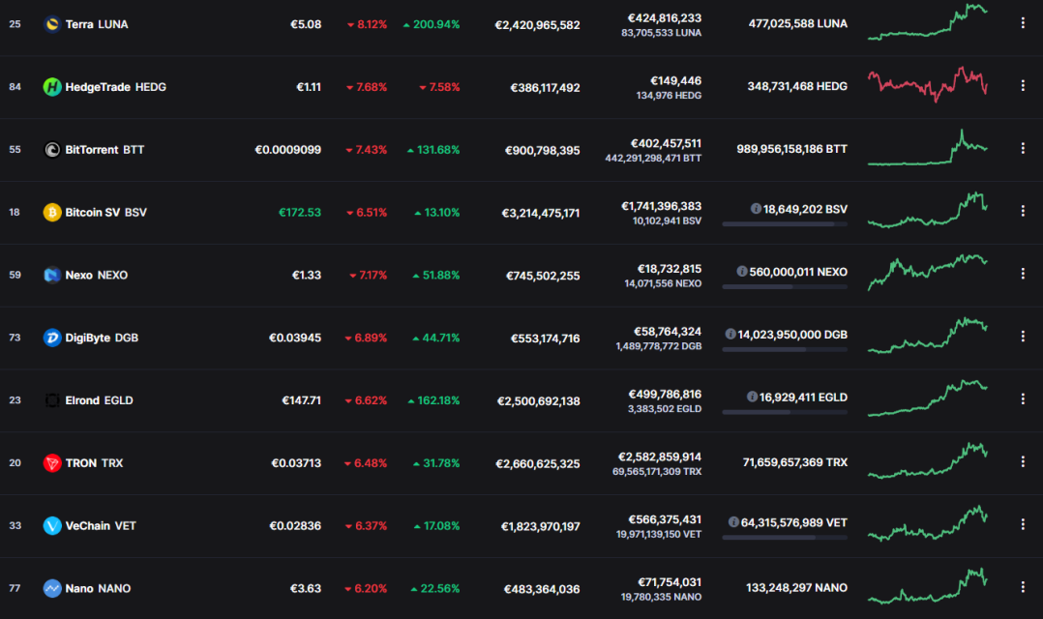Screen dimensions: 1043x619
Task: Open the VeChain 7-day price chart
Action: [x=928, y=523]
